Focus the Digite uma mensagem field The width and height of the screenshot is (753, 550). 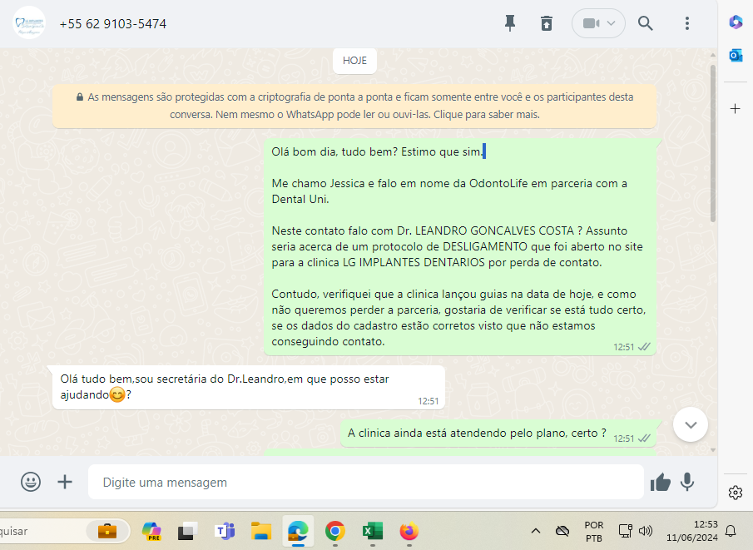365,482
